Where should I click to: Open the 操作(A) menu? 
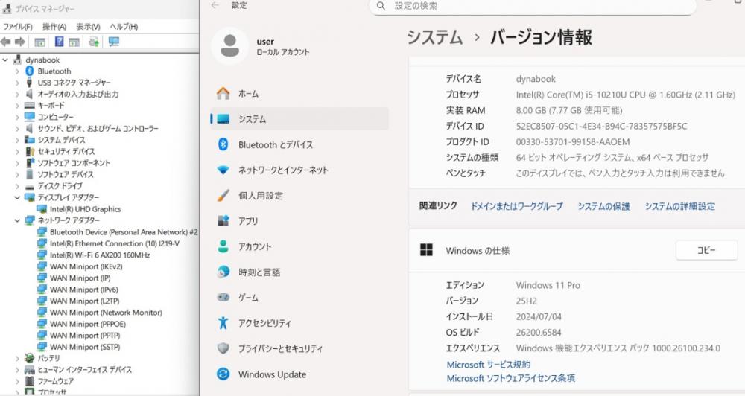point(54,27)
